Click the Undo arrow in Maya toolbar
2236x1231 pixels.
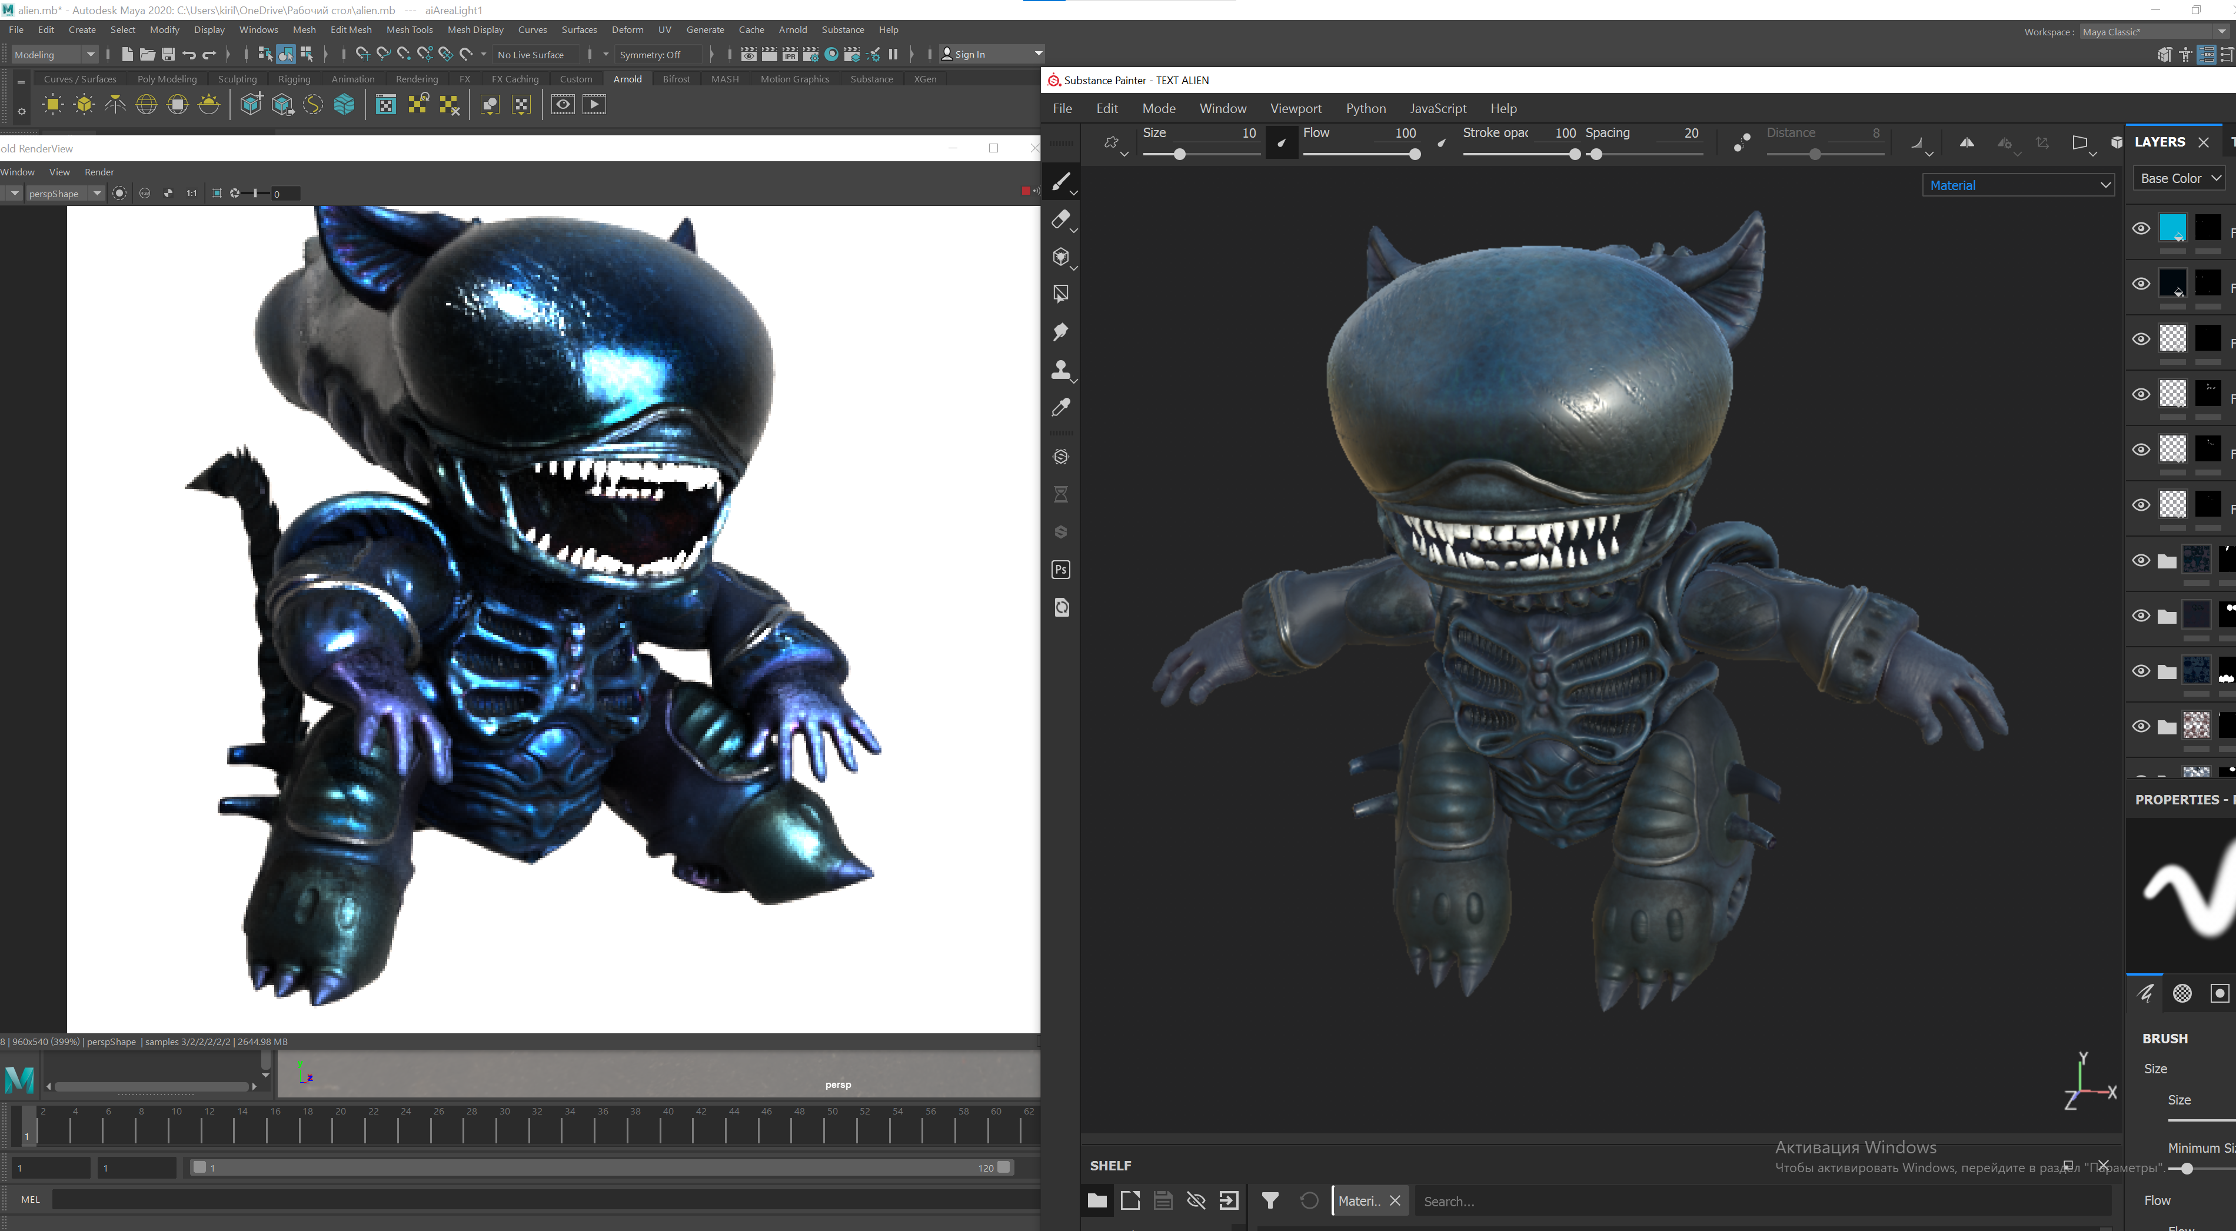(x=189, y=54)
